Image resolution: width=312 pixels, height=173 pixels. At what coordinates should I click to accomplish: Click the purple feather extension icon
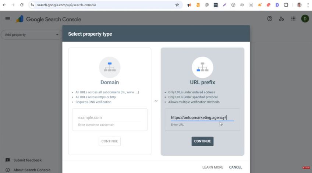[x=224, y=5]
